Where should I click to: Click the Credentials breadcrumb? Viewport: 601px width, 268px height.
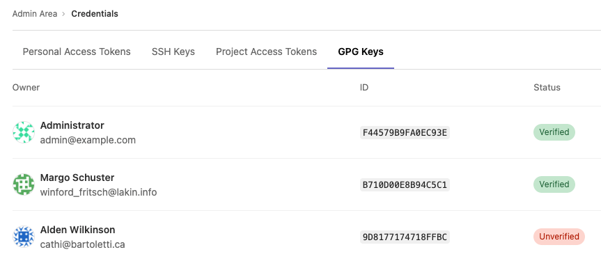coord(95,14)
